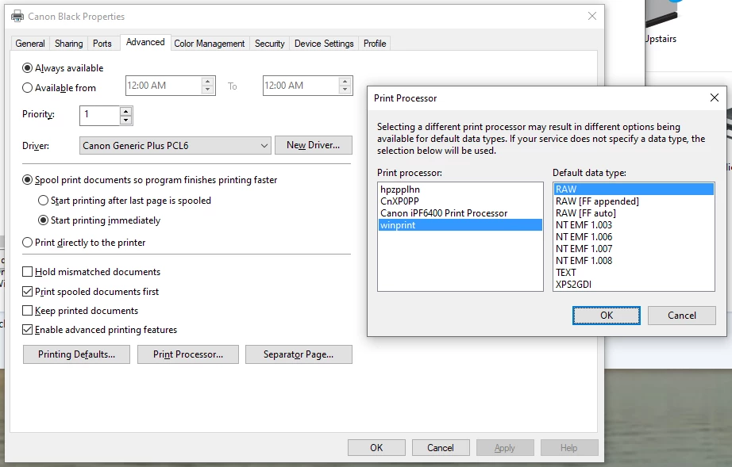Screen dimensions: 732x467
Task: Select the Always available radio button
Action: [x=28, y=68]
